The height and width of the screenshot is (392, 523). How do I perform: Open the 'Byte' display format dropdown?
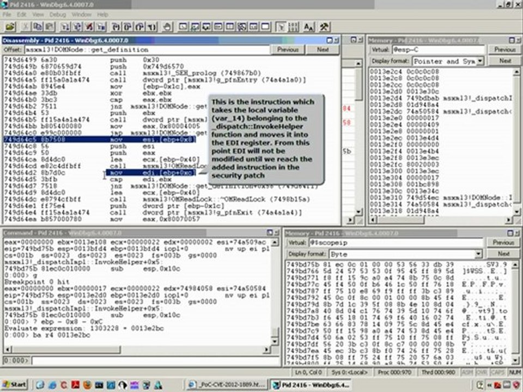pos(478,254)
